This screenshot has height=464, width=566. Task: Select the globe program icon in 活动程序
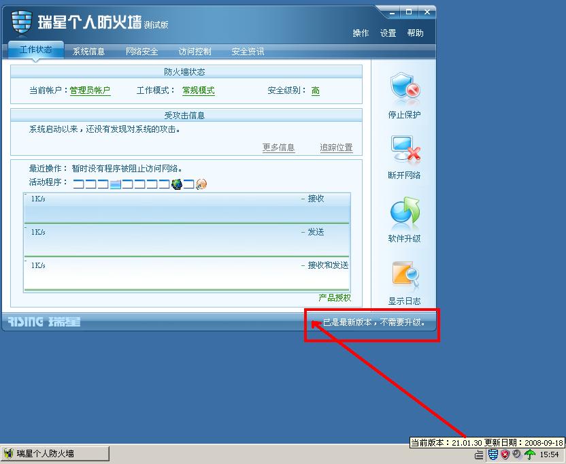click(176, 184)
